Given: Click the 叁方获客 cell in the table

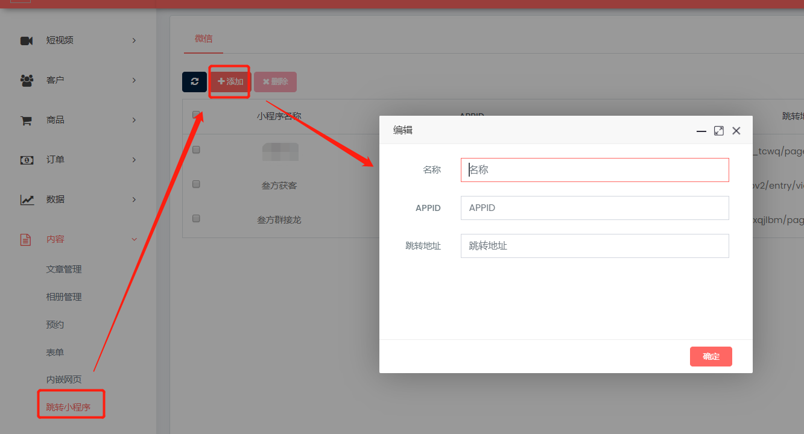Looking at the screenshot, I should point(279,186).
